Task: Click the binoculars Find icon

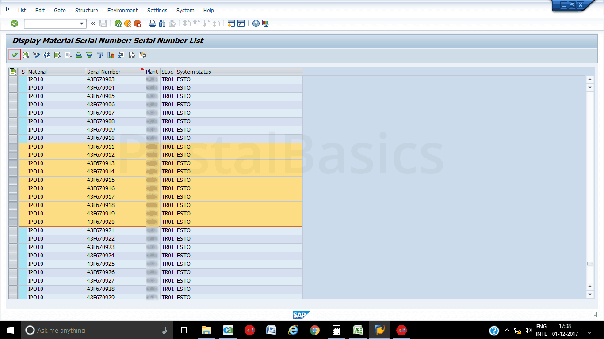Action: click(162, 23)
